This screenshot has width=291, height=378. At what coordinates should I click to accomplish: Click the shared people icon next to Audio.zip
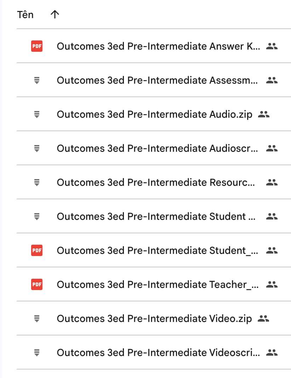click(263, 114)
